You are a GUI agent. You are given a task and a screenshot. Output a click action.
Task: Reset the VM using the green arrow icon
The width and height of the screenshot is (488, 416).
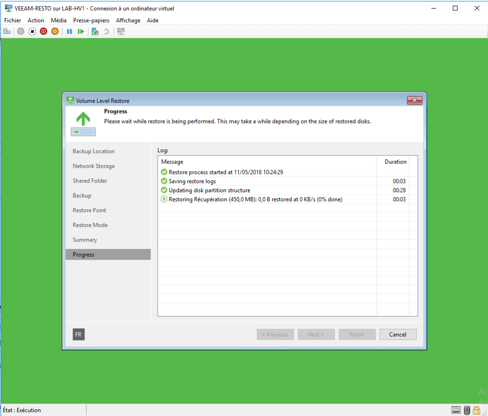[81, 31]
